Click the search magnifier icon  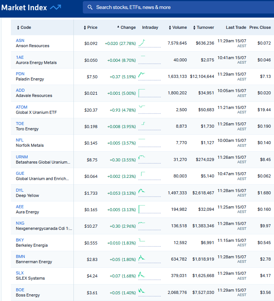90,7
